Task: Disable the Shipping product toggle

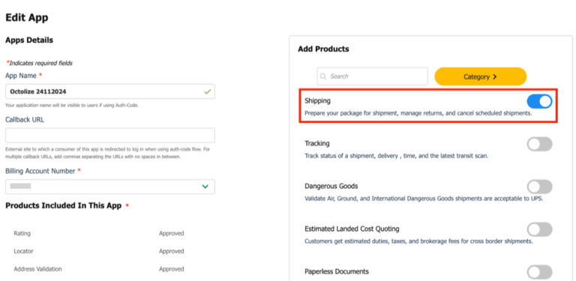Action: (x=540, y=101)
